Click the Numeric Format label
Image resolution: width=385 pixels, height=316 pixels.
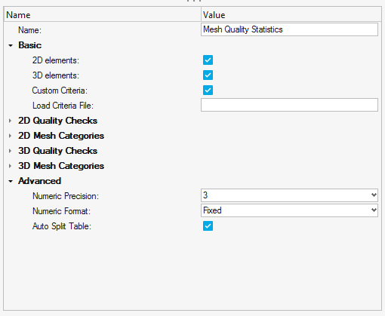pyautogui.click(x=61, y=211)
